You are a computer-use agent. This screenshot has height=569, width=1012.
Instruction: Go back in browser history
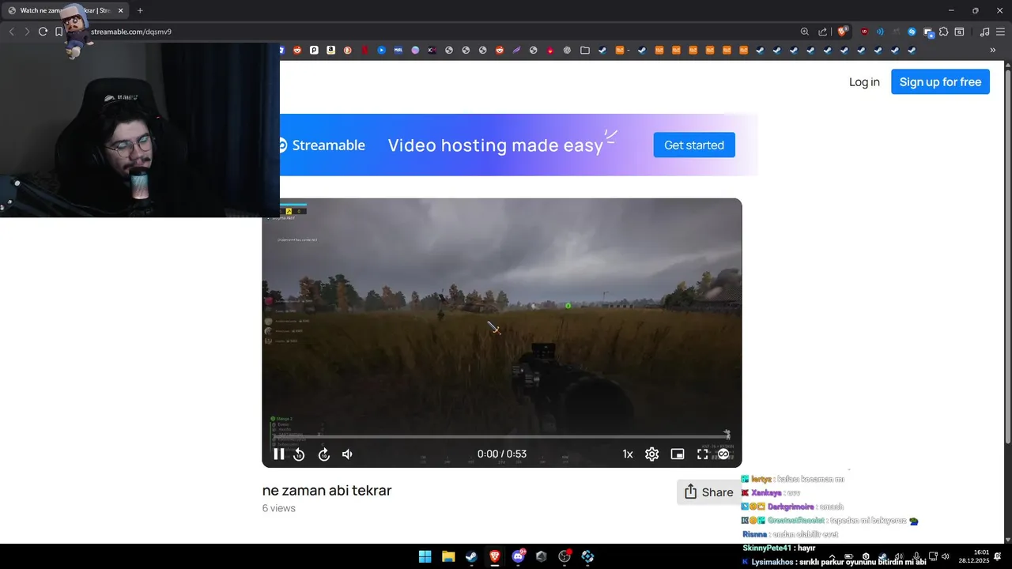pyautogui.click(x=11, y=32)
